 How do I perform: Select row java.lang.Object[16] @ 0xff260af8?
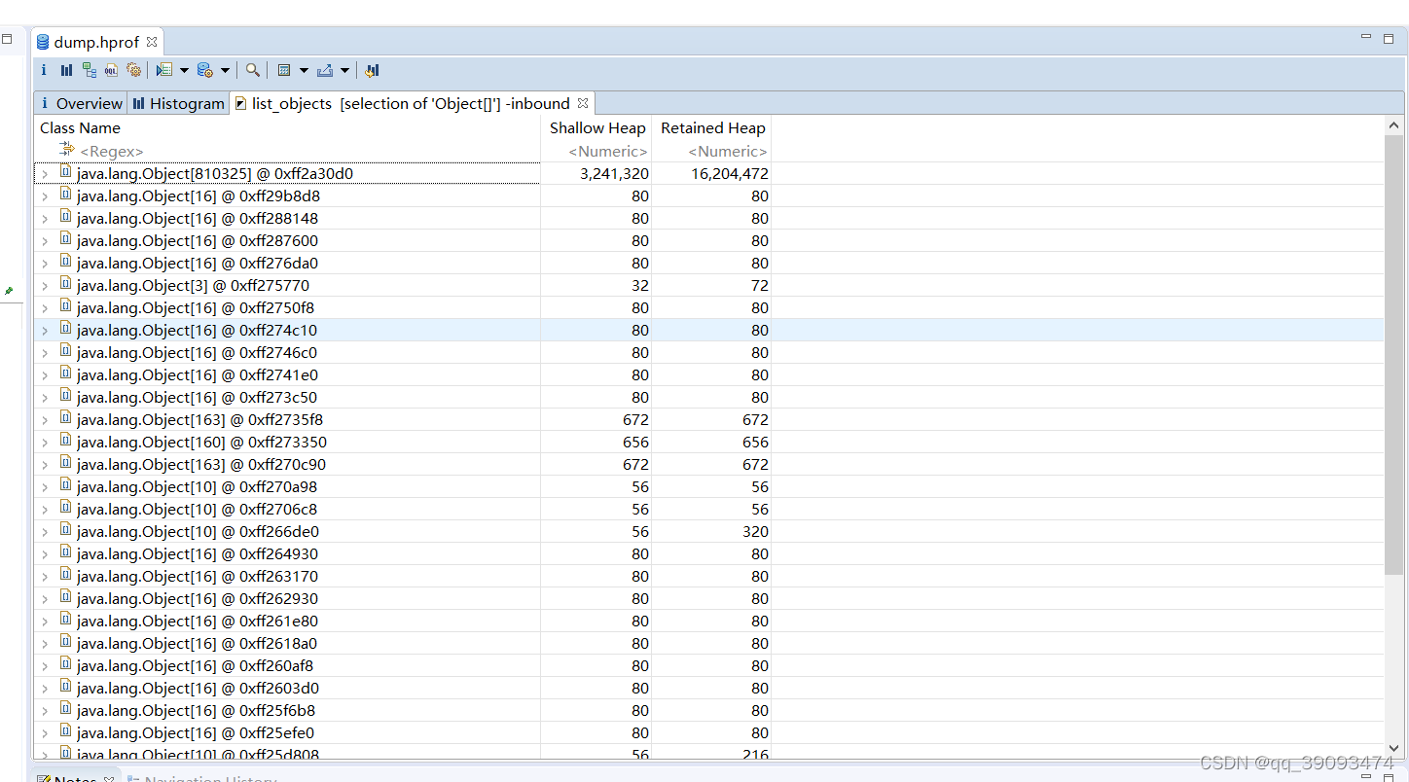[x=708, y=666]
